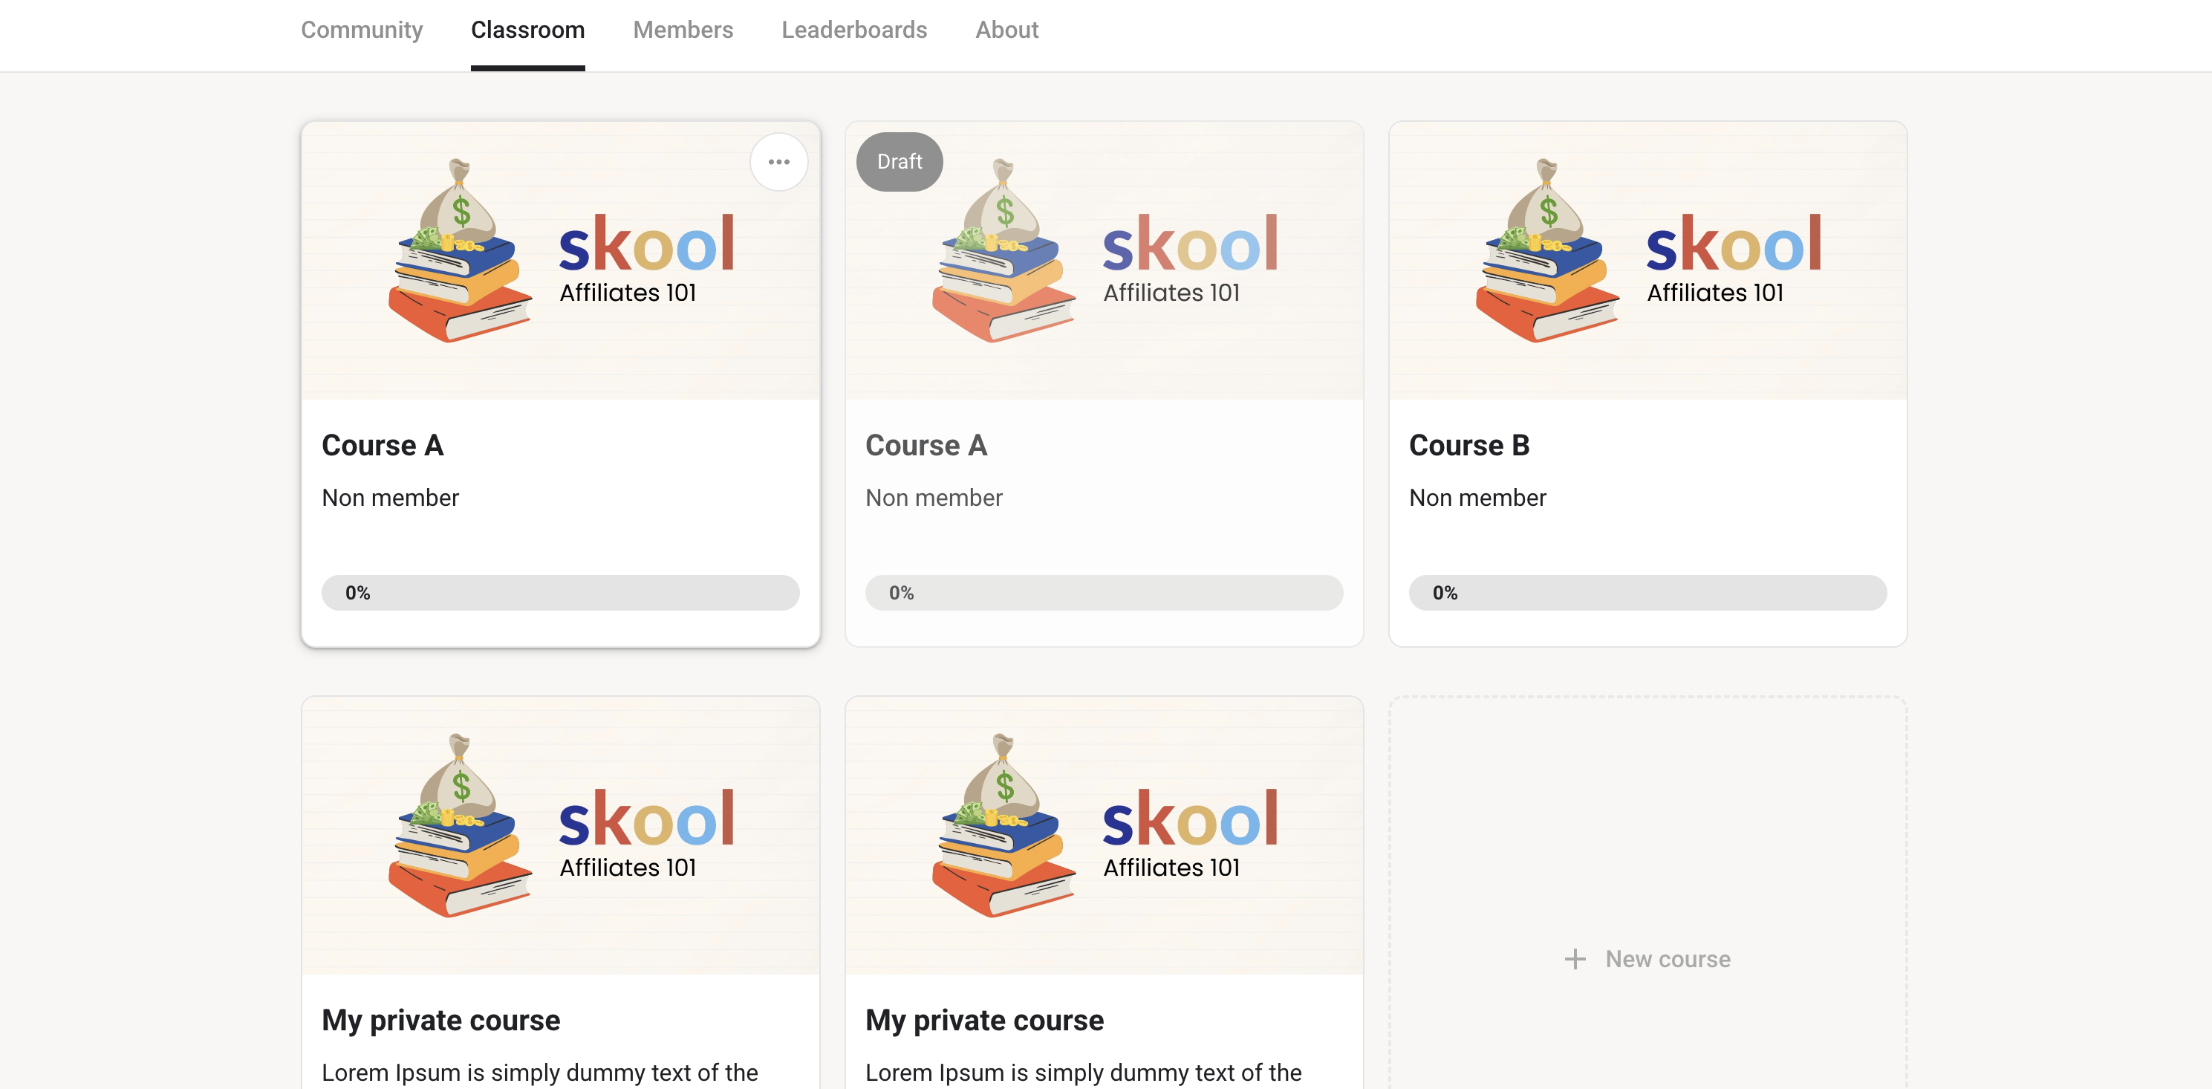
Task: Click the Course B cover thumbnail
Action: coord(1647,261)
